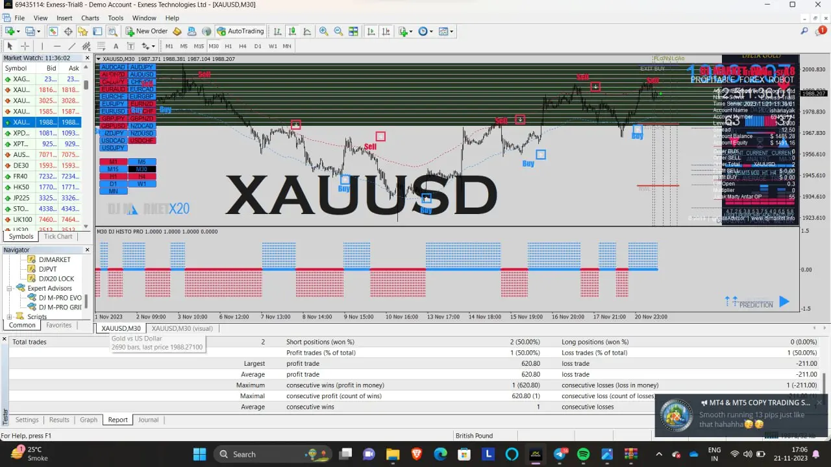831x467 pixels.
Task: Select the equidistant channel tool
Action: click(86, 46)
